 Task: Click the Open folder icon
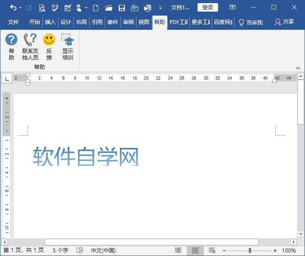point(108,8)
